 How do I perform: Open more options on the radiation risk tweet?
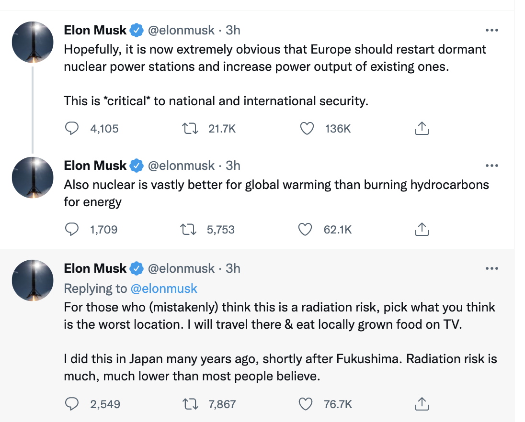[492, 268]
